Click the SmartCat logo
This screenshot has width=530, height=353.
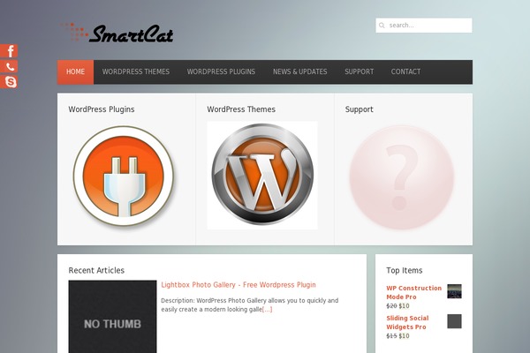[x=117, y=34]
